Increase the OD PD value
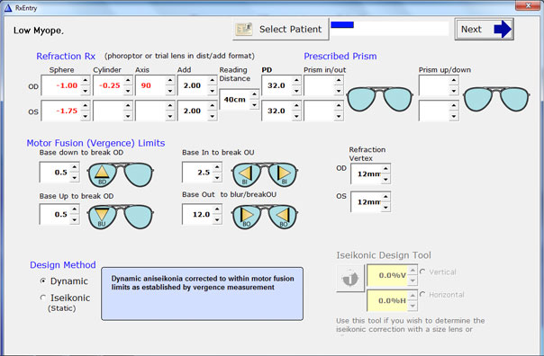The image size is (544, 356). click(x=296, y=80)
